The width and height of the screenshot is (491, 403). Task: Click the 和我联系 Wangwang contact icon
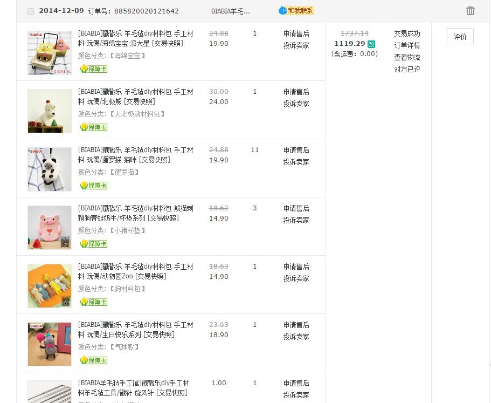tap(296, 11)
